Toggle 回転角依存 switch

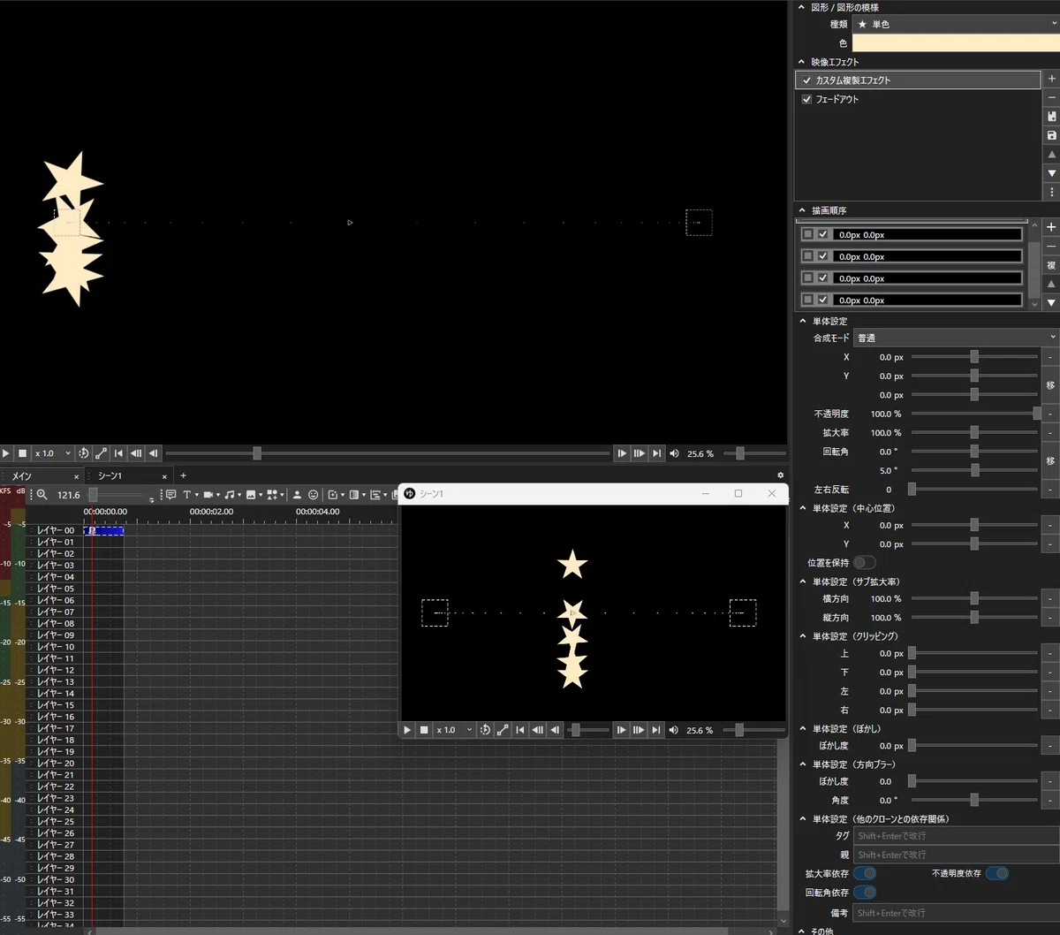865,893
